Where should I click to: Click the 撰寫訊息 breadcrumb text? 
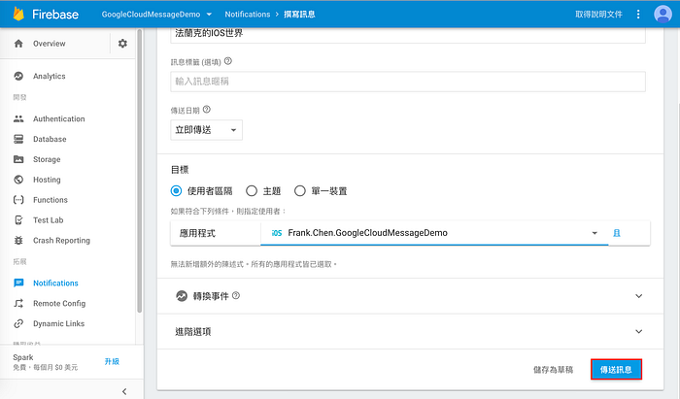click(x=299, y=15)
